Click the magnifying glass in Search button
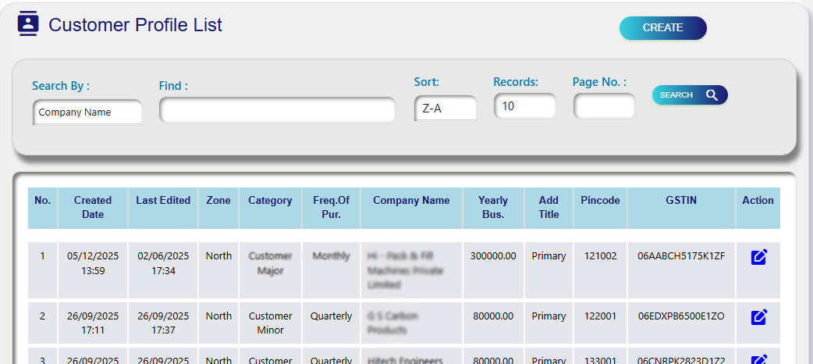Viewport: 813px width, 364px height. pyautogui.click(x=711, y=95)
